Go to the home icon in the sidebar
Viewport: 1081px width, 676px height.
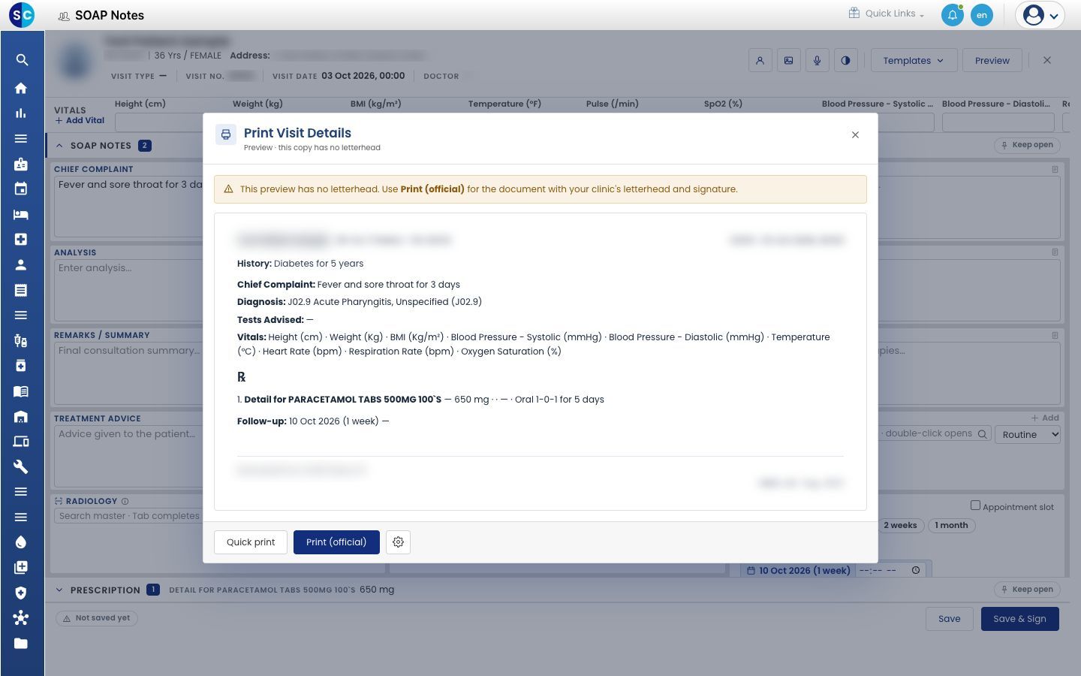point(21,88)
